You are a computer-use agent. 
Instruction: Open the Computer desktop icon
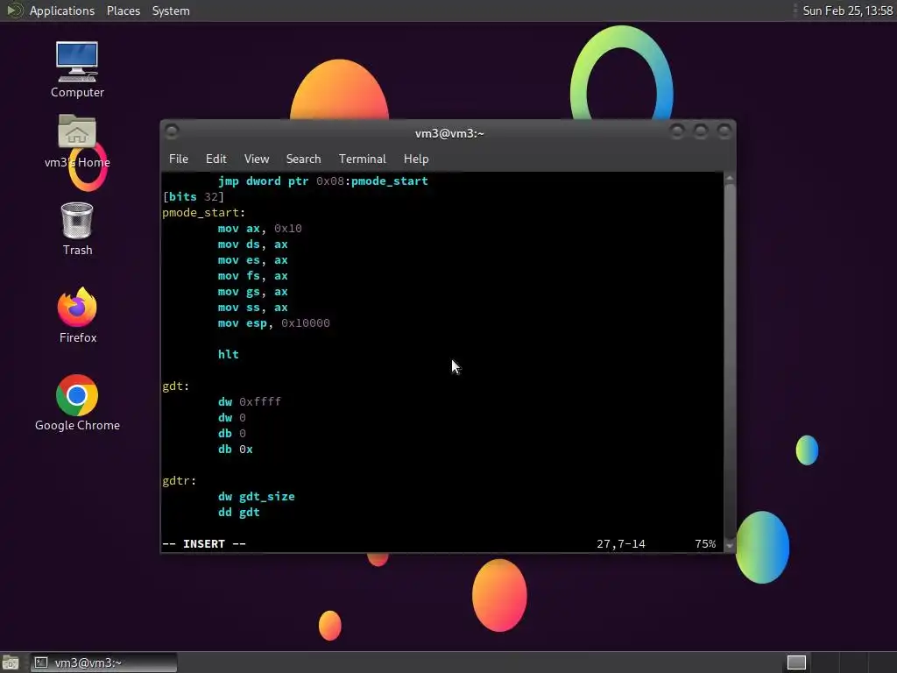77,69
